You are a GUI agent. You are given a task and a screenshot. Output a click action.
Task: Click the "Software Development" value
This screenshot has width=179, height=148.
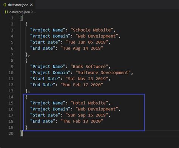point(103,73)
